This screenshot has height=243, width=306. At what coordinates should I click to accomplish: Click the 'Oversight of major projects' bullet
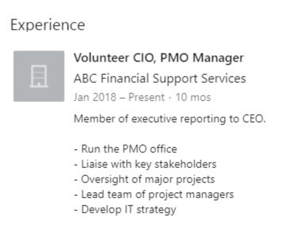pyautogui.click(x=145, y=179)
